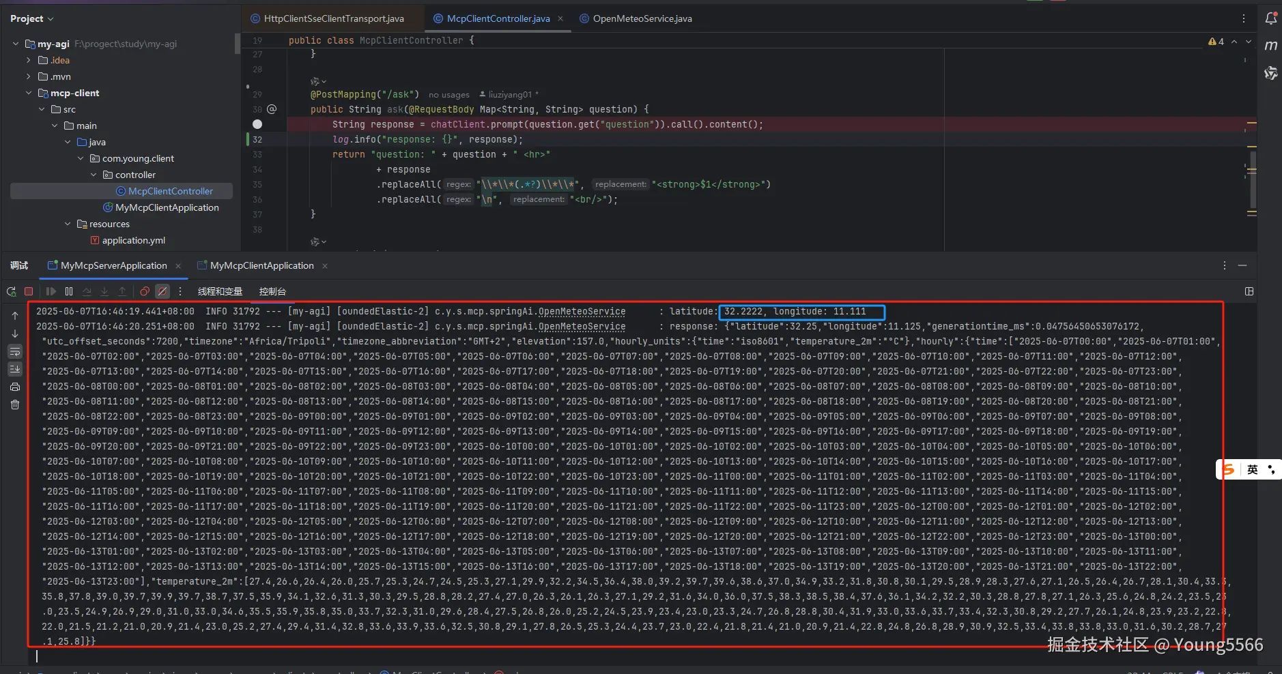
Task: Resume program execution
Action: tap(51, 291)
